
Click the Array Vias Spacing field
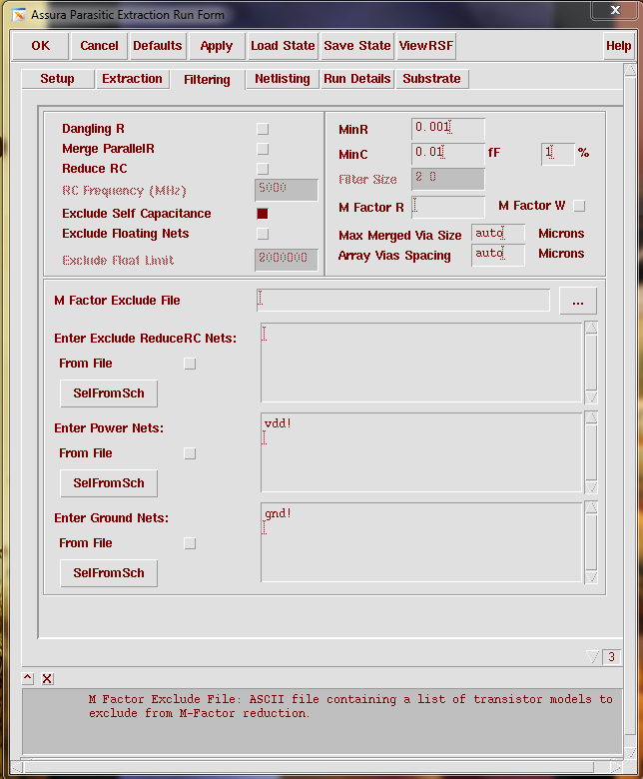(x=498, y=255)
